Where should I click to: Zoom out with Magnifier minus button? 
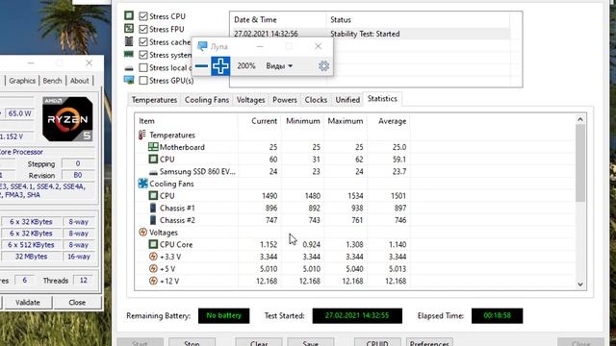tap(201, 66)
